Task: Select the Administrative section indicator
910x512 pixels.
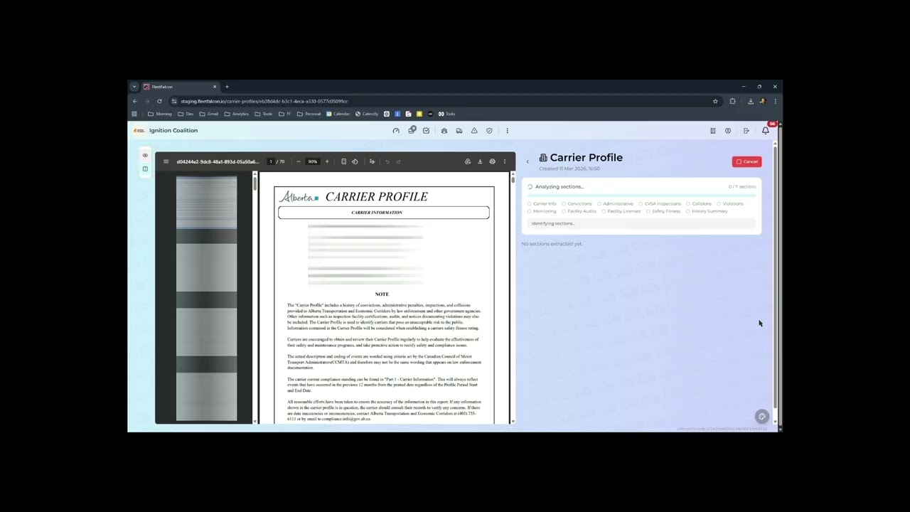Action: (x=615, y=203)
